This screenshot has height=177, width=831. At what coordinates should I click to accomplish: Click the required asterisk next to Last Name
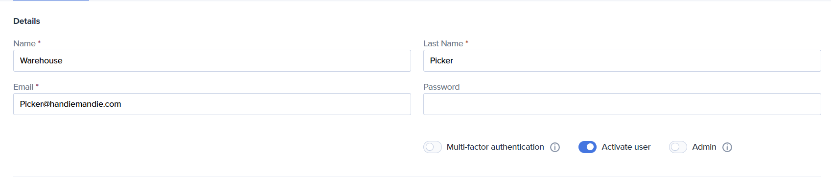point(467,42)
